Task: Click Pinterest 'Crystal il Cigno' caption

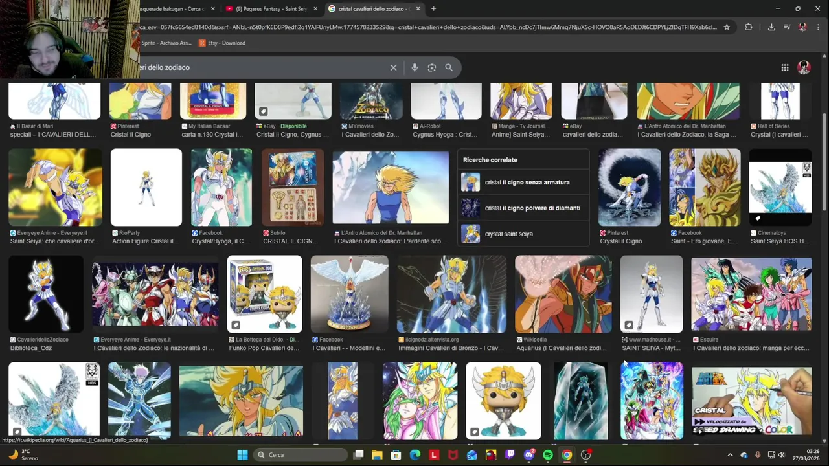Action: [x=620, y=241]
